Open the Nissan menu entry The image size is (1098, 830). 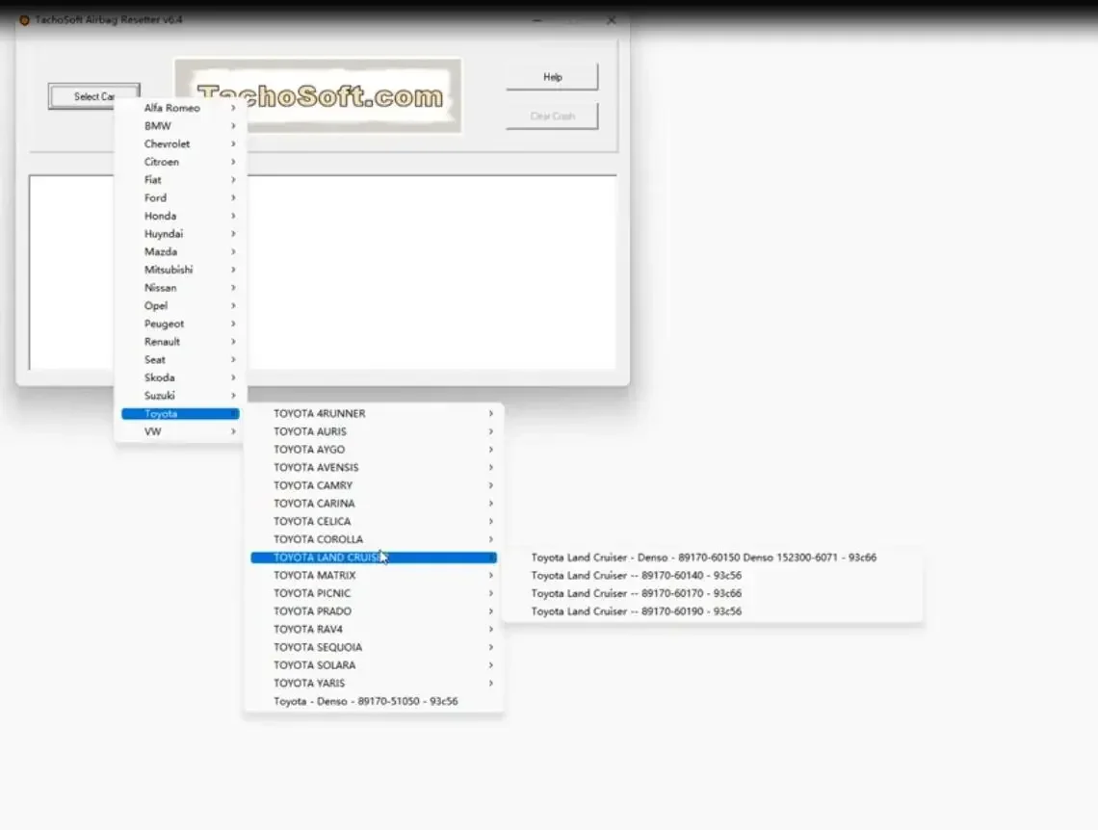click(181, 288)
